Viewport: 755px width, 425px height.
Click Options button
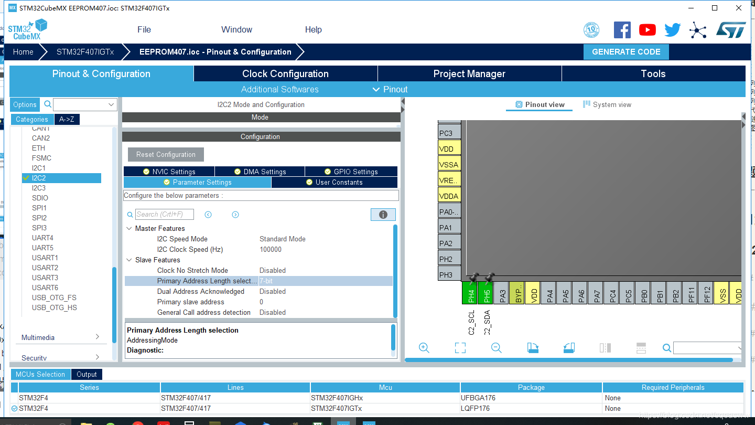click(25, 104)
